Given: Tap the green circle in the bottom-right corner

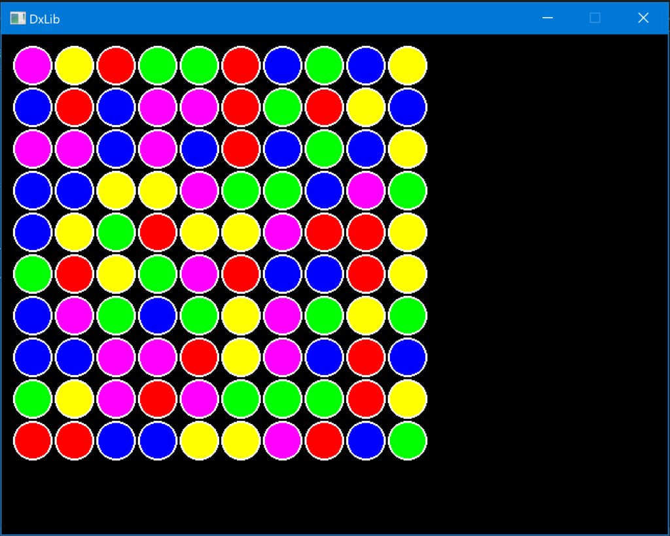Looking at the screenshot, I should 408,441.
